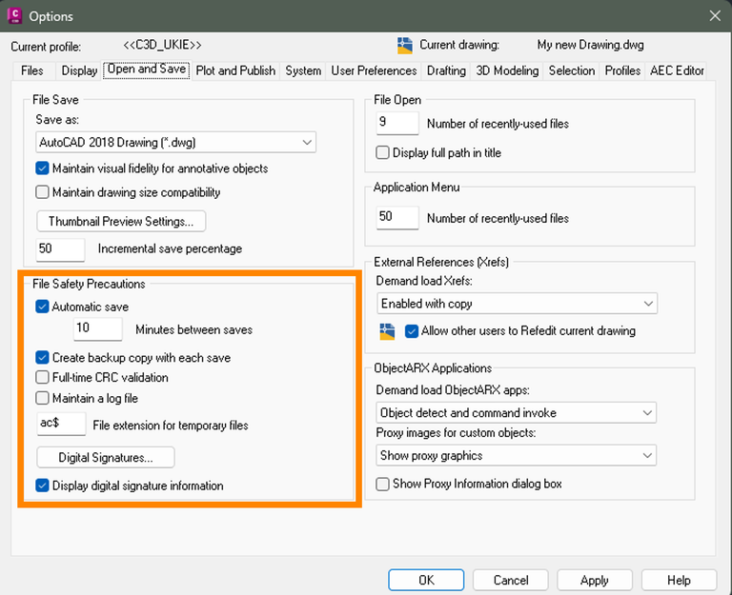Click the Minutes between saves field
732x595 pixels.
[x=98, y=328]
